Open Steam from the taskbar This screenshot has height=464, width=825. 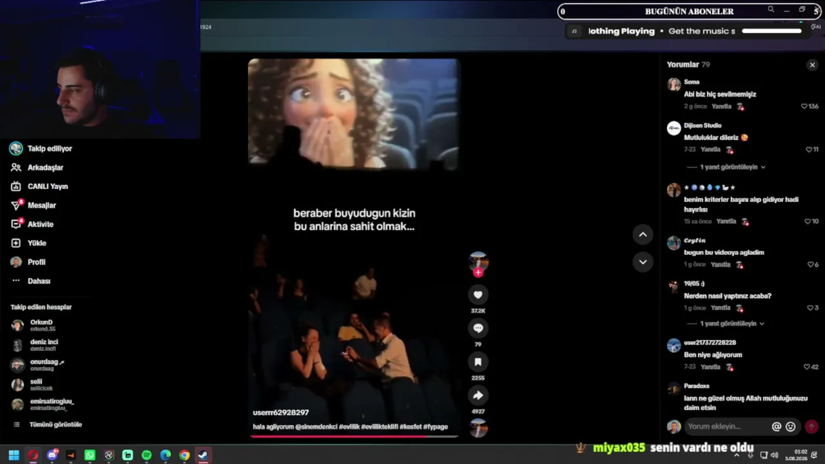pos(203,455)
